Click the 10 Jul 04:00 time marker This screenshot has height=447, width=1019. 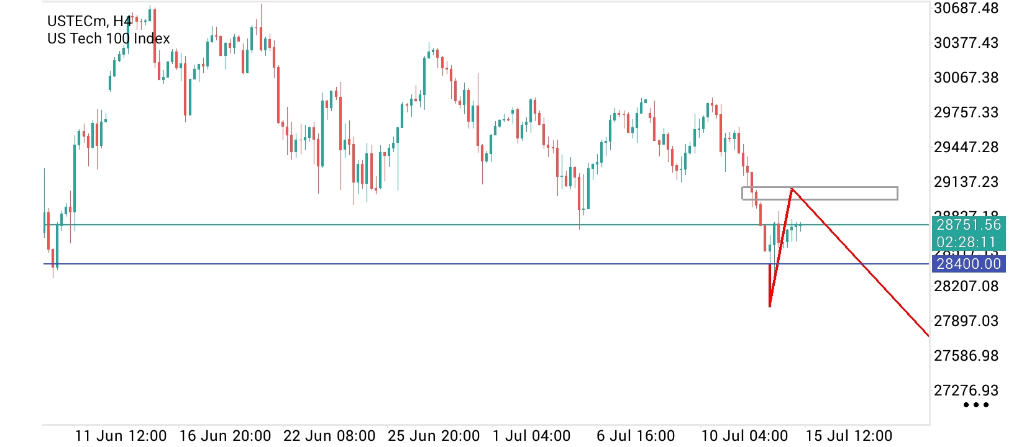744,436
